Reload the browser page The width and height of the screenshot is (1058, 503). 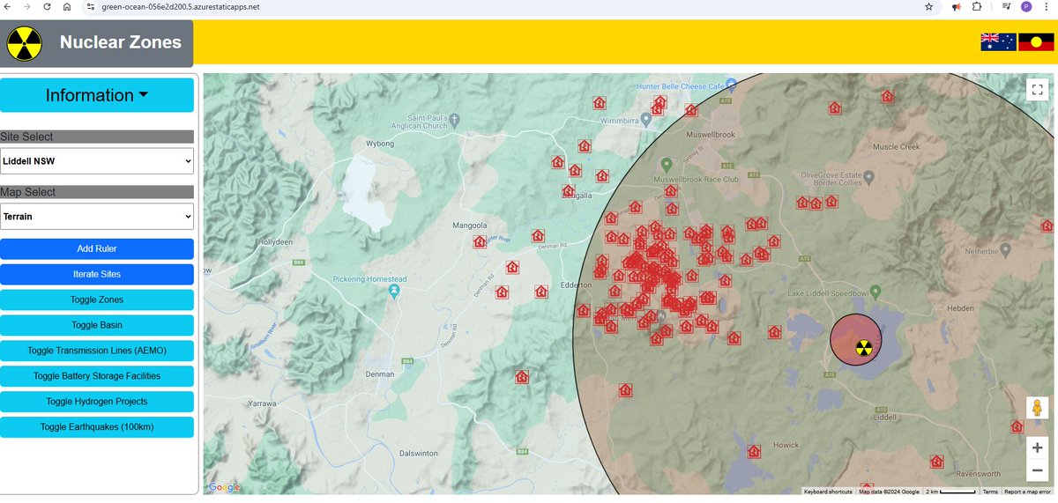click(48, 6)
